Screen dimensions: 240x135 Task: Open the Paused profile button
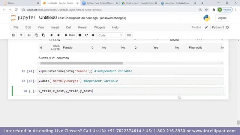(225, 10)
